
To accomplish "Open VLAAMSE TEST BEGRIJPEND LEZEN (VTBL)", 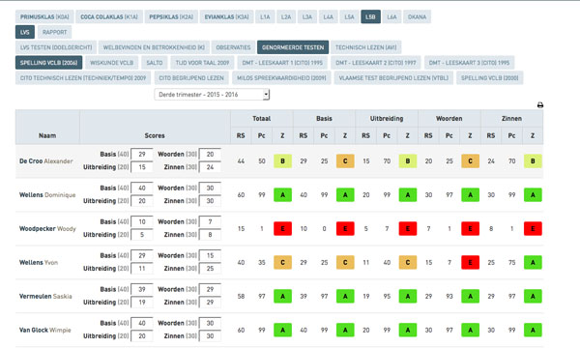I will (393, 77).
